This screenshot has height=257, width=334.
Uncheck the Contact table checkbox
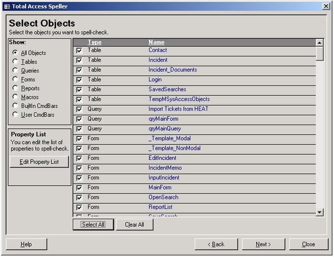[x=79, y=51]
